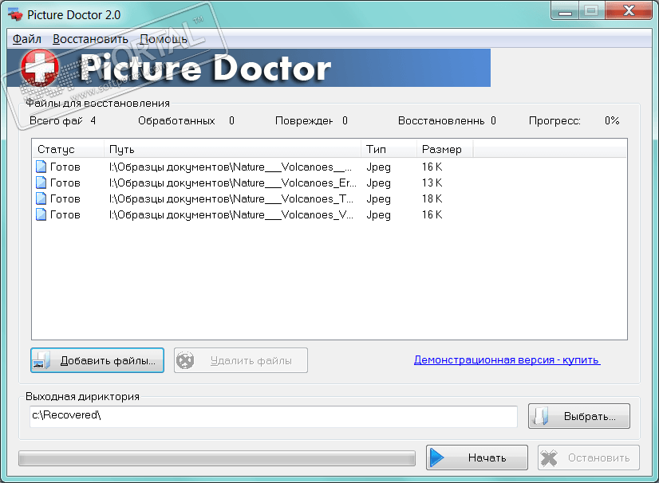The width and height of the screenshot is (659, 483).
Task: Open the Восстановить menu
Action: coord(90,39)
